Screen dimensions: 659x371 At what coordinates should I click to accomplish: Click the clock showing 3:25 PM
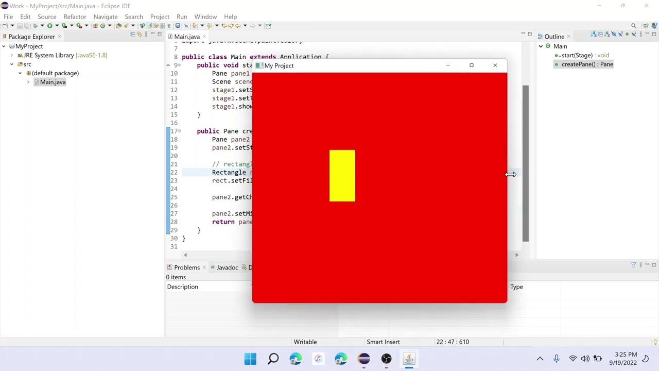pos(626,355)
